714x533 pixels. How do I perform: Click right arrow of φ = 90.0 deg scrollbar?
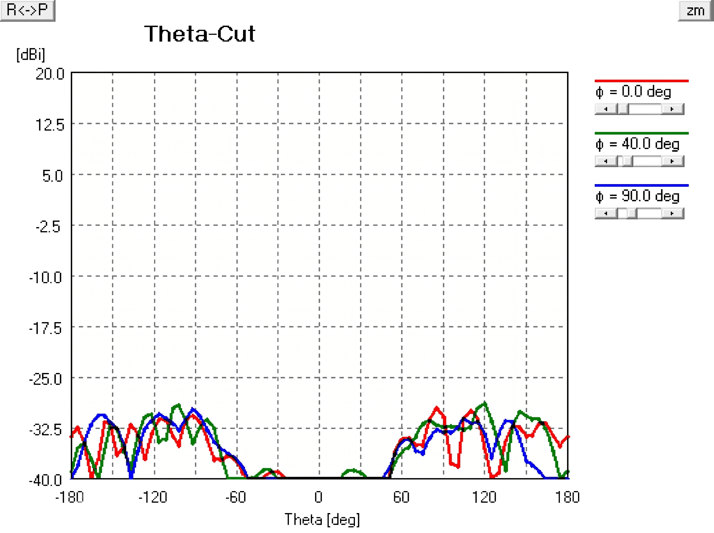coord(672,213)
